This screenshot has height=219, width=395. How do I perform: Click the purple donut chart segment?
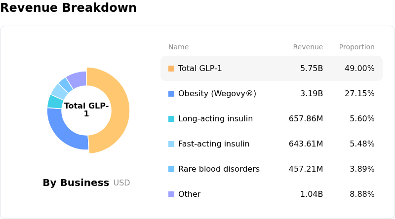(x=78, y=78)
